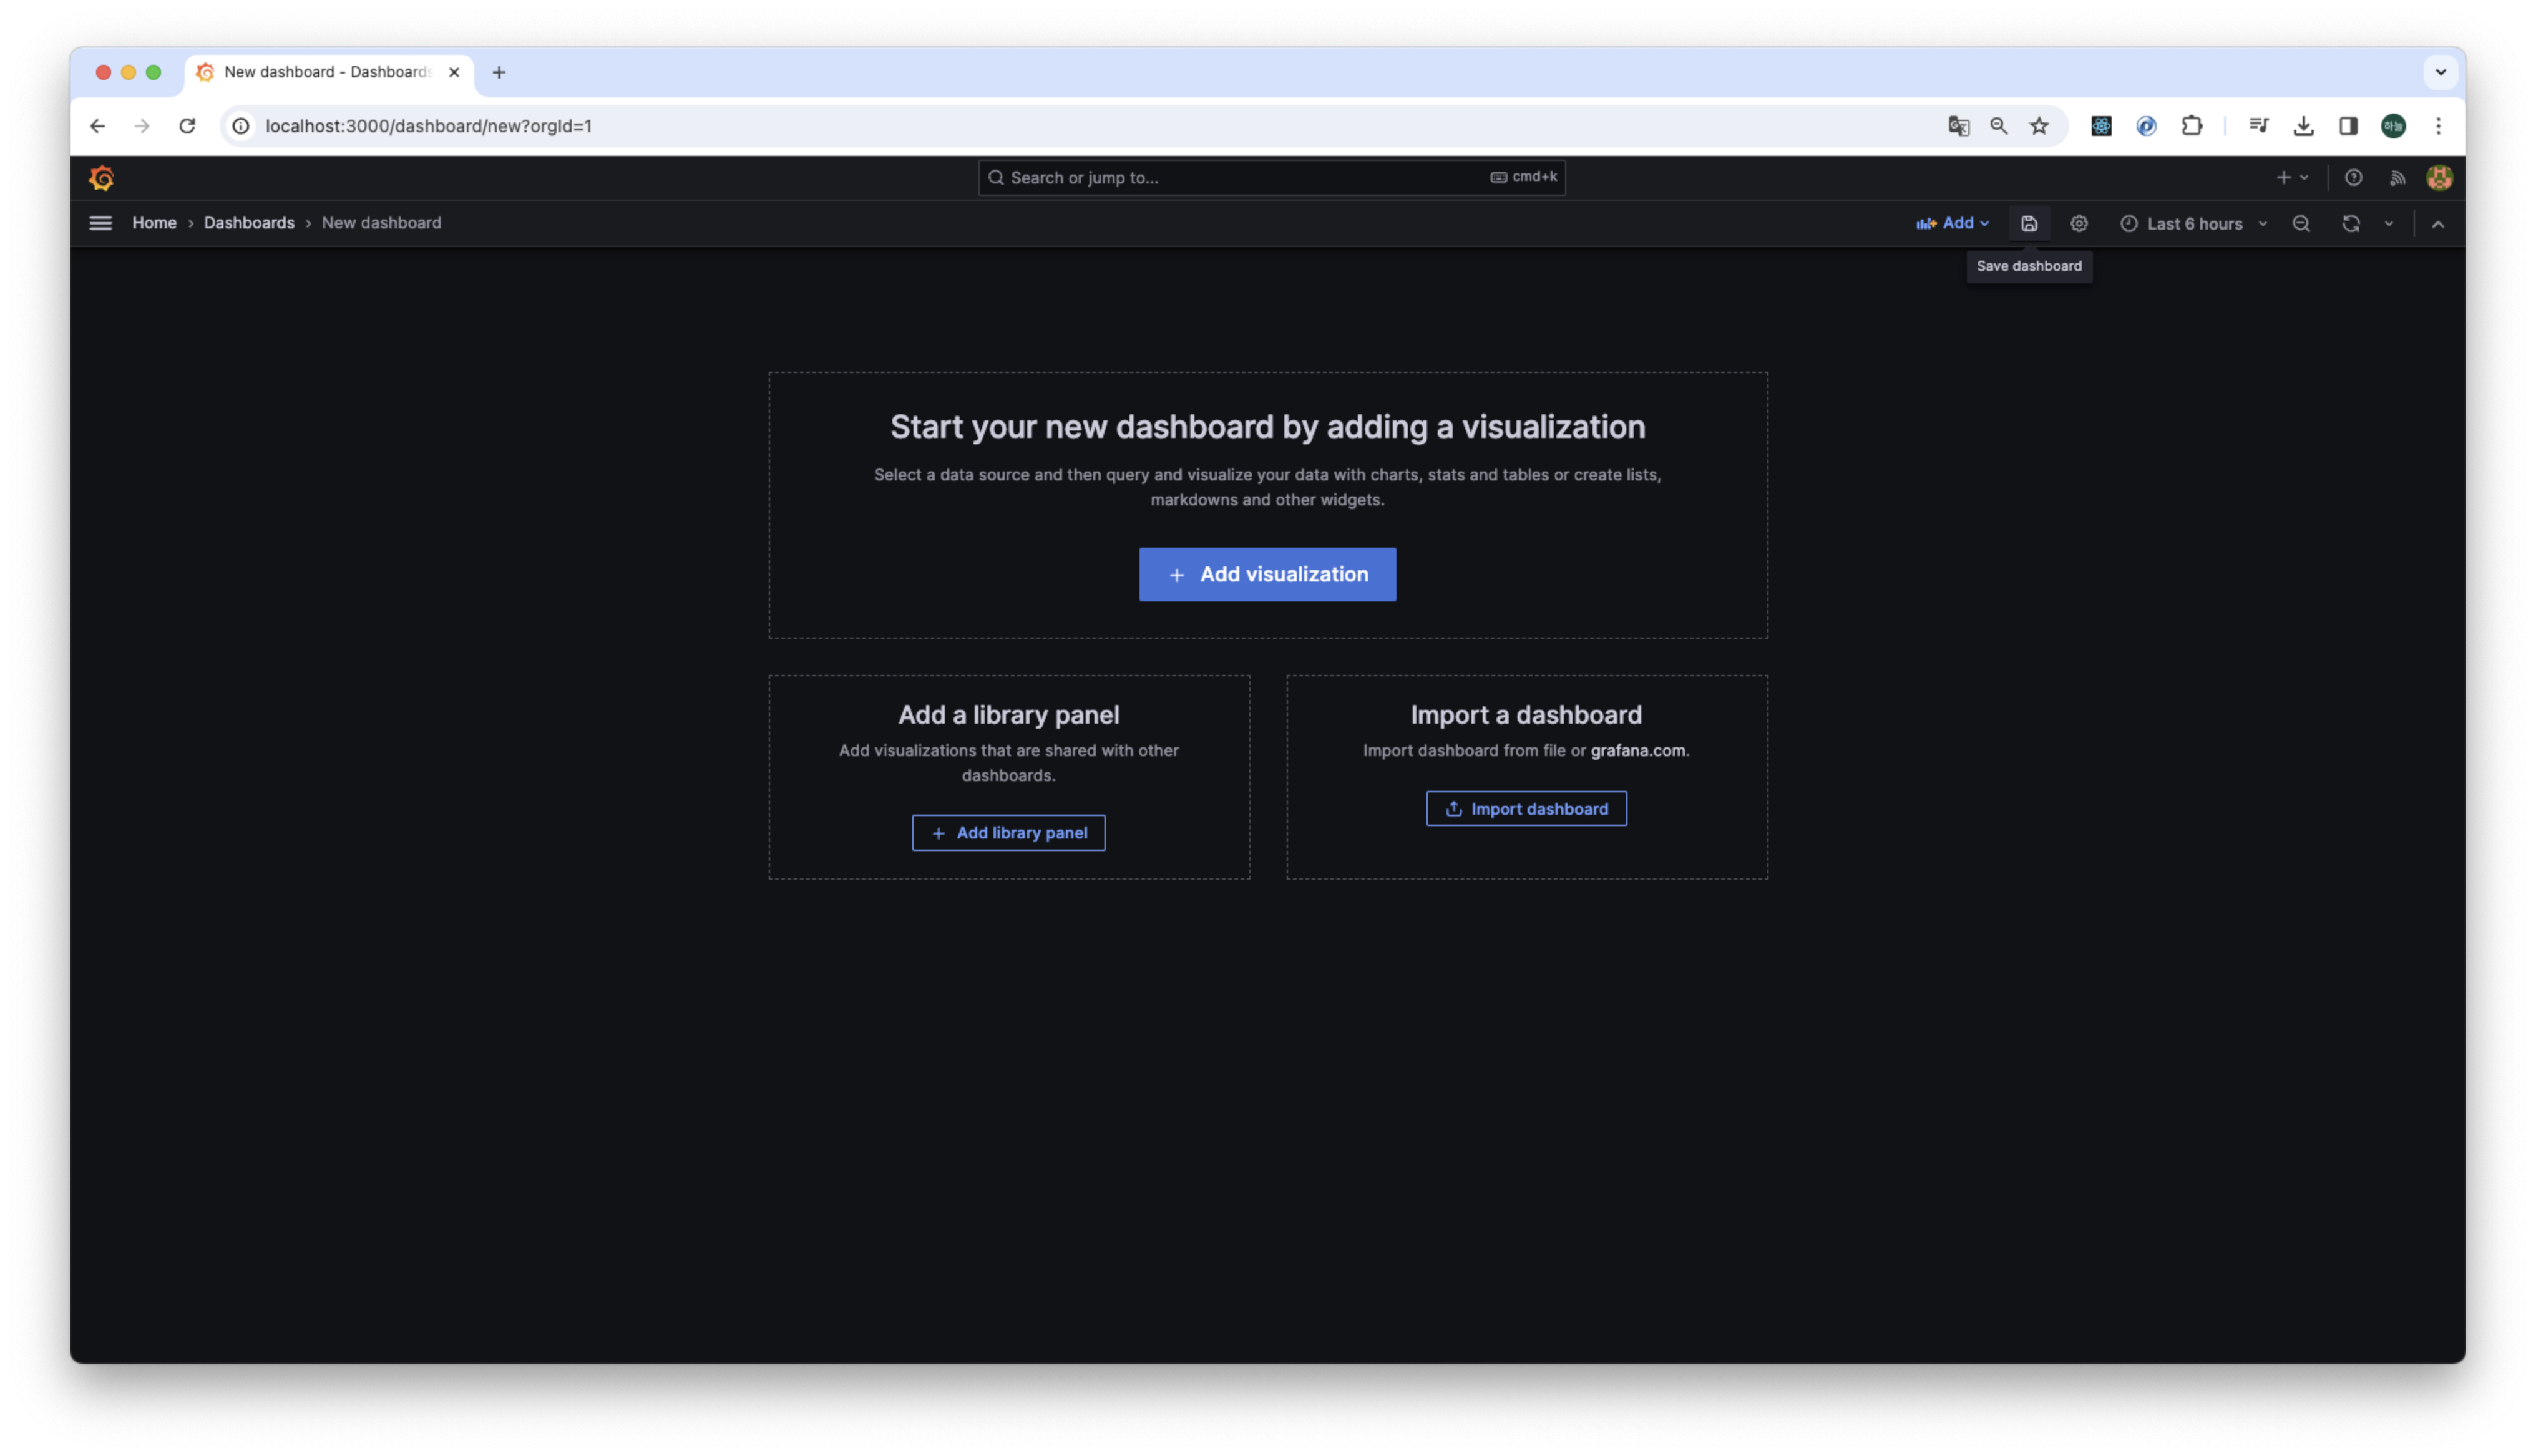
Task: Bookmark this page with the star
Action: coord(2039,126)
